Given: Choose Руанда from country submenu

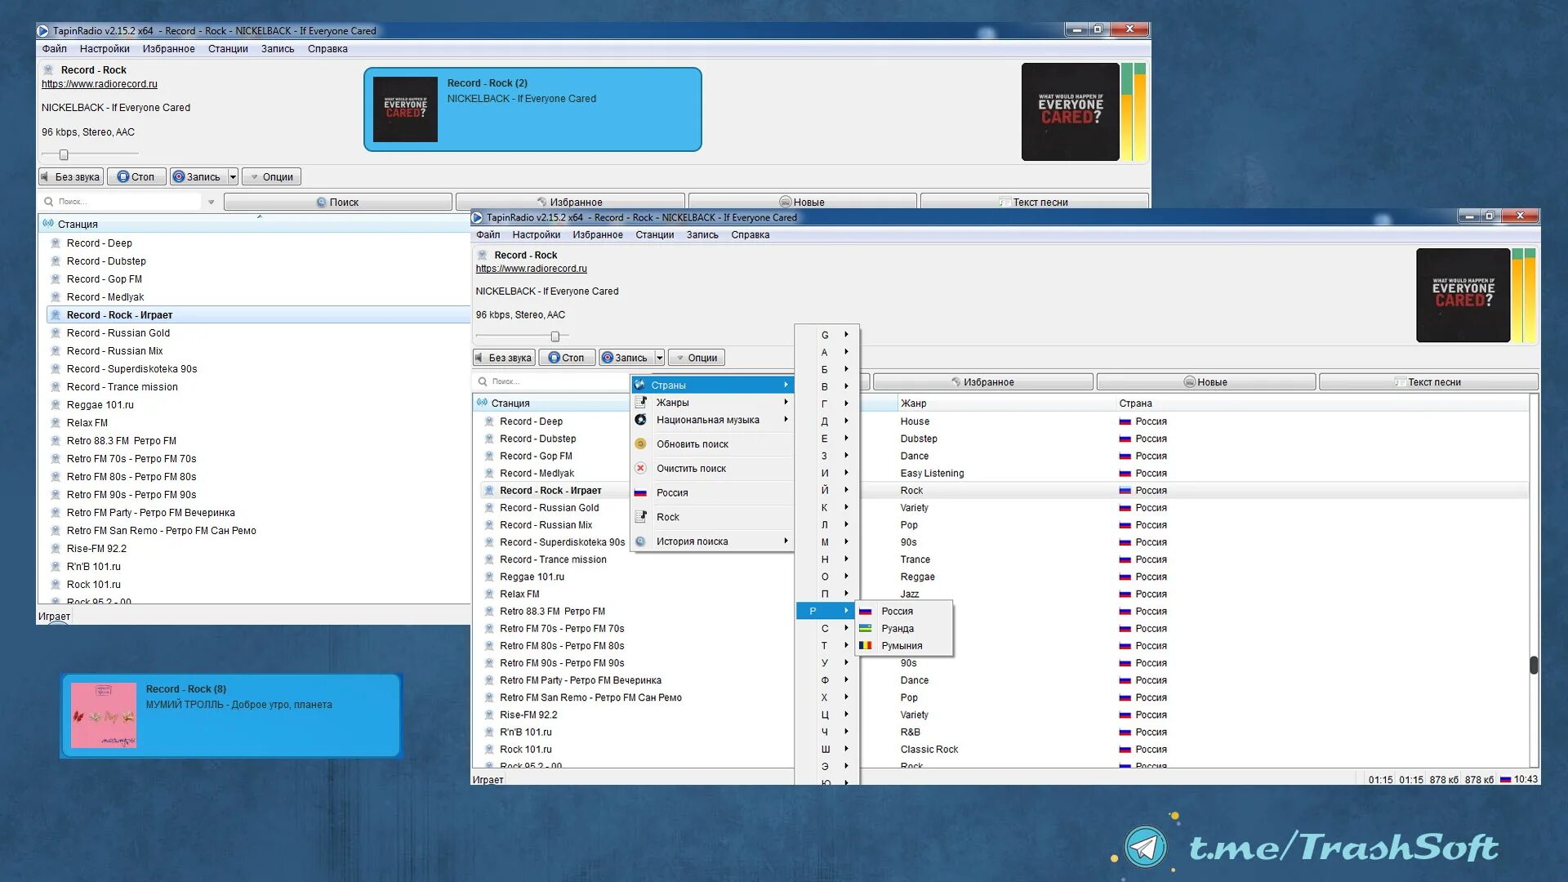Looking at the screenshot, I should [x=903, y=628].
